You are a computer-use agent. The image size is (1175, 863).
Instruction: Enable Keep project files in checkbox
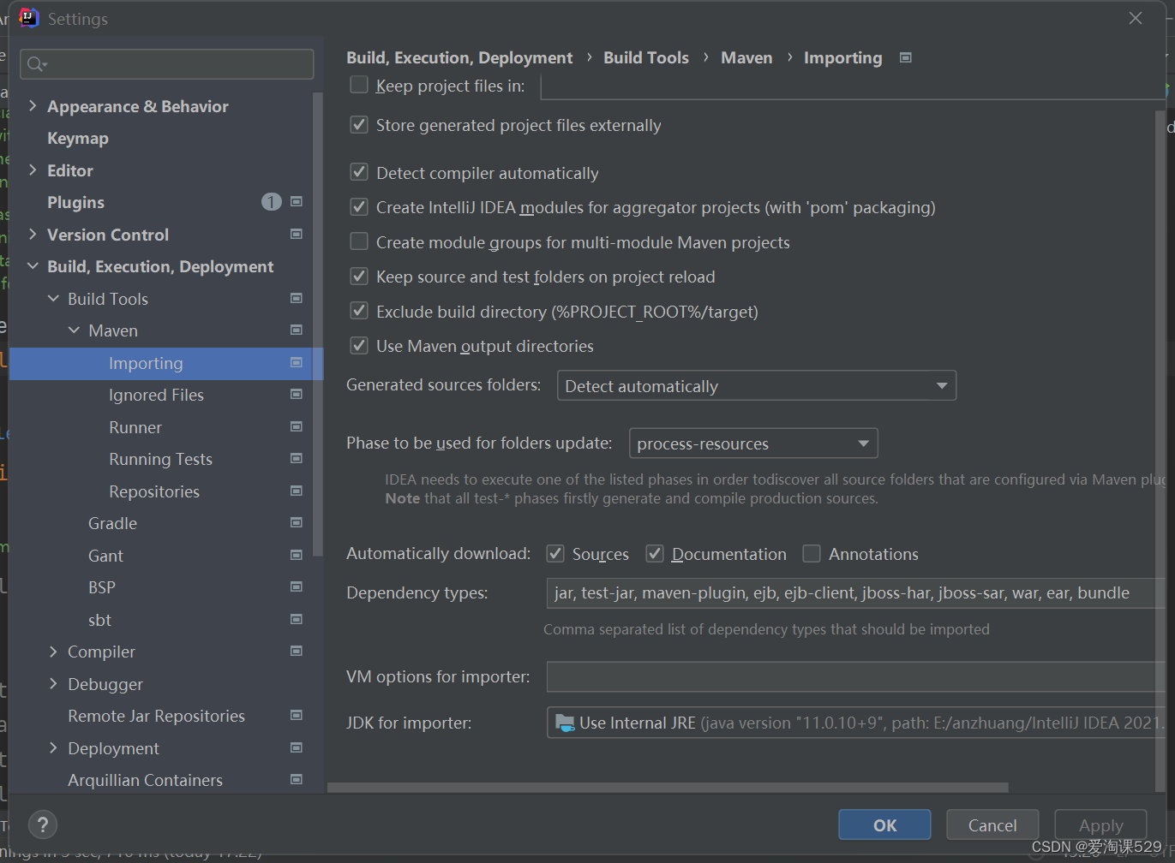point(359,85)
